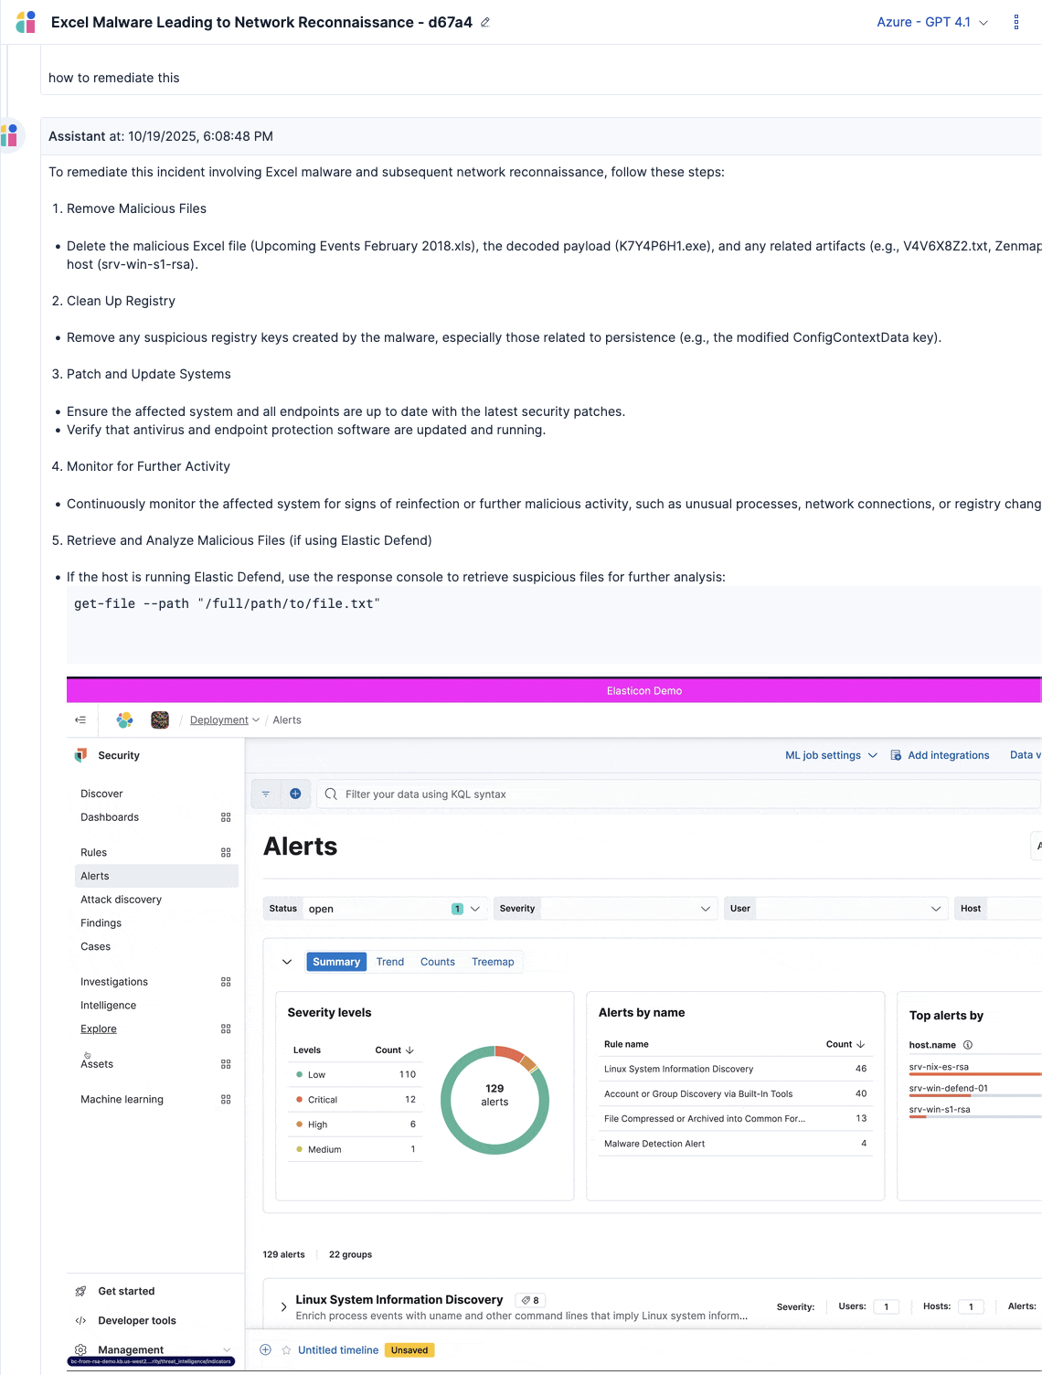Select the Treemap tab
This screenshot has height=1375, width=1042.
point(493,962)
